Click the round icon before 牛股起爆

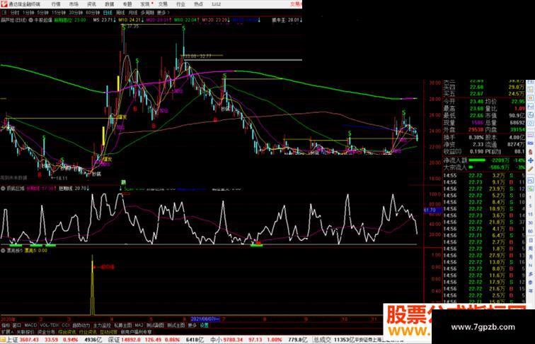click(30, 20)
